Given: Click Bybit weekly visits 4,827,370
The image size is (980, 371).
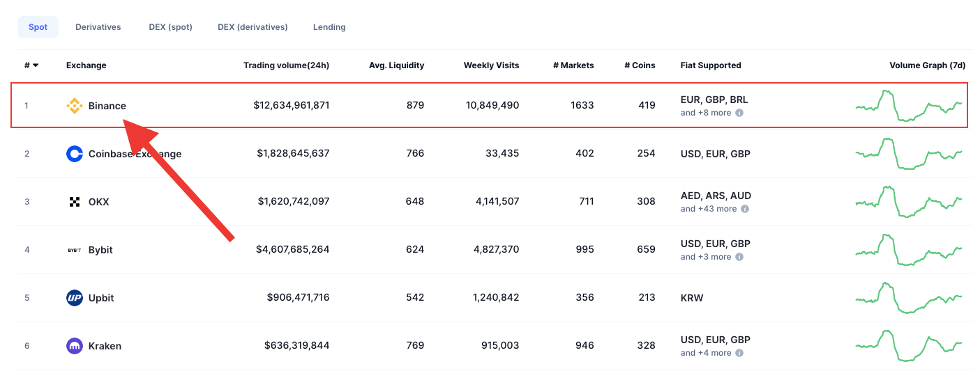Looking at the screenshot, I should point(496,250).
